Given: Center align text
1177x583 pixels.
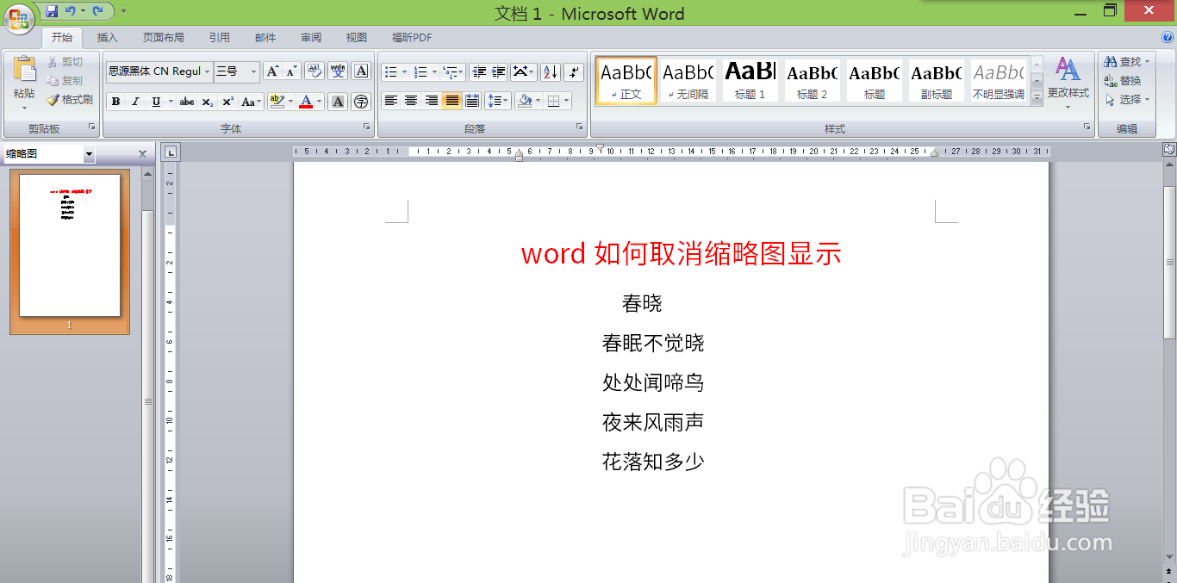Looking at the screenshot, I should [411, 101].
